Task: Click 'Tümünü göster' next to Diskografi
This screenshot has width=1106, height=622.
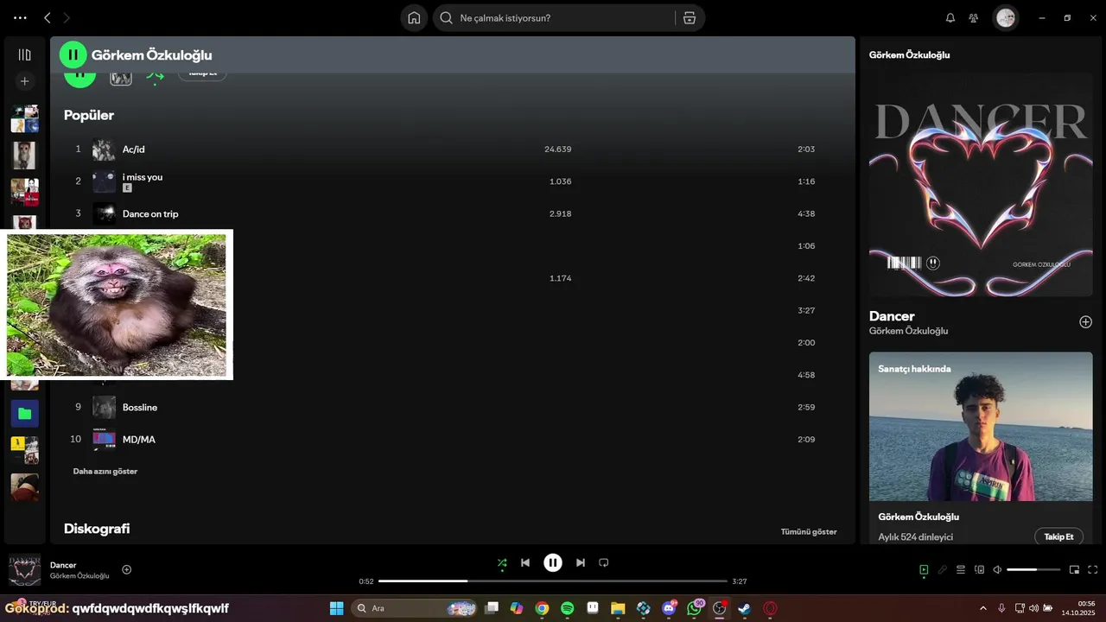Action: 809,532
